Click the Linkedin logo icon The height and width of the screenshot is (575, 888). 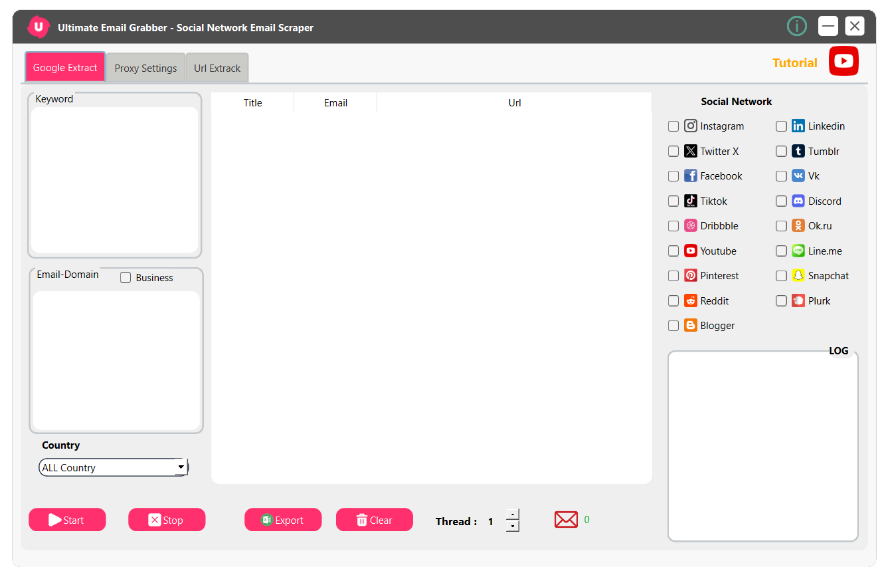click(x=798, y=126)
